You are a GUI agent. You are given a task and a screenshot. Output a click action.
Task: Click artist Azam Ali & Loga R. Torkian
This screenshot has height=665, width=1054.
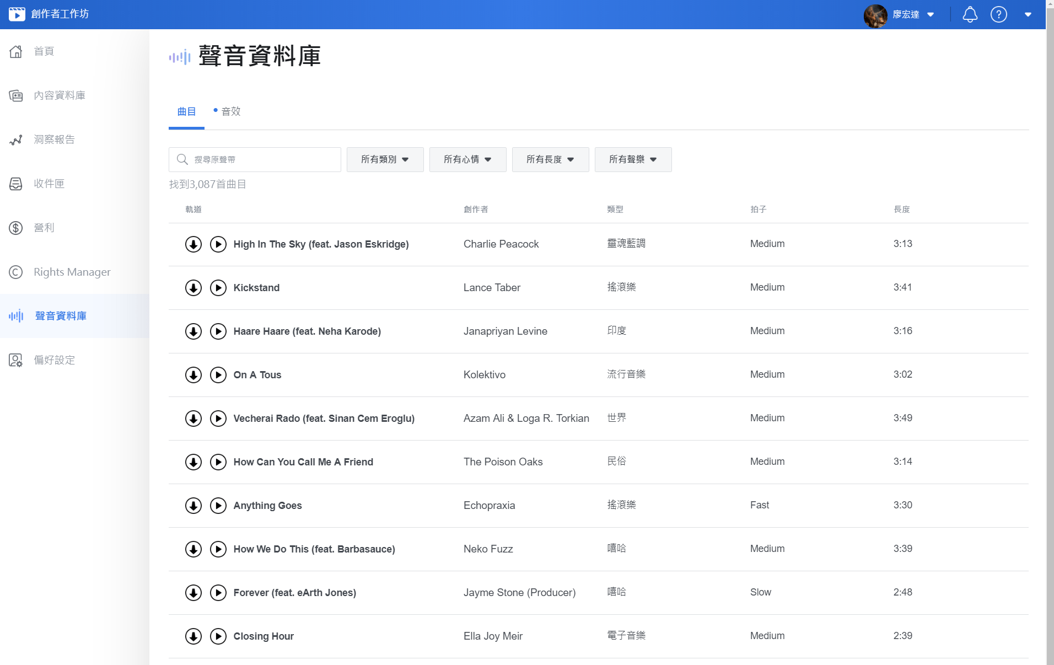click(x=526, y=418)
